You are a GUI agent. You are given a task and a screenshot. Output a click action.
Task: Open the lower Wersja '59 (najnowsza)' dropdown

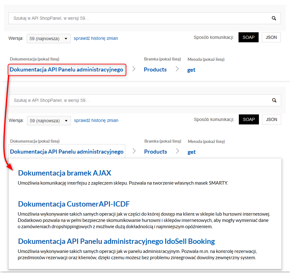49,121
